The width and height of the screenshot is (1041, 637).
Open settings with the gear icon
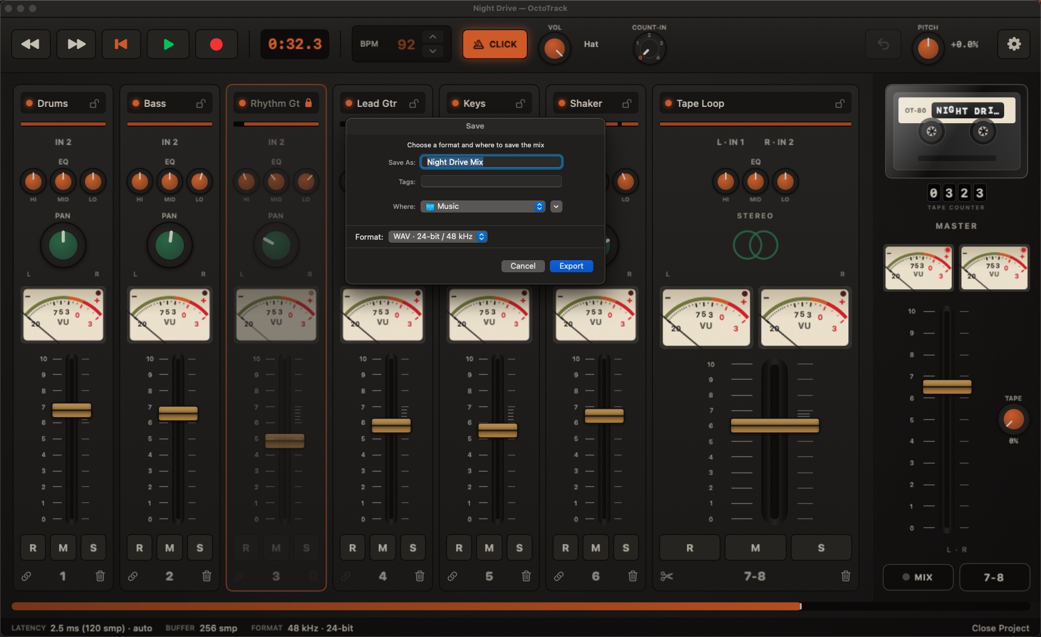click(1014, 44)
